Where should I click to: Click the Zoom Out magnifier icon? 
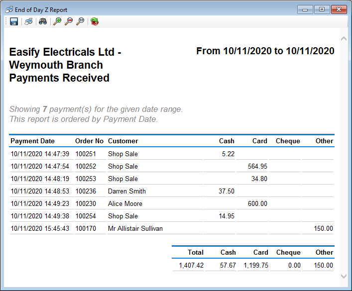(x=69, y=21)
